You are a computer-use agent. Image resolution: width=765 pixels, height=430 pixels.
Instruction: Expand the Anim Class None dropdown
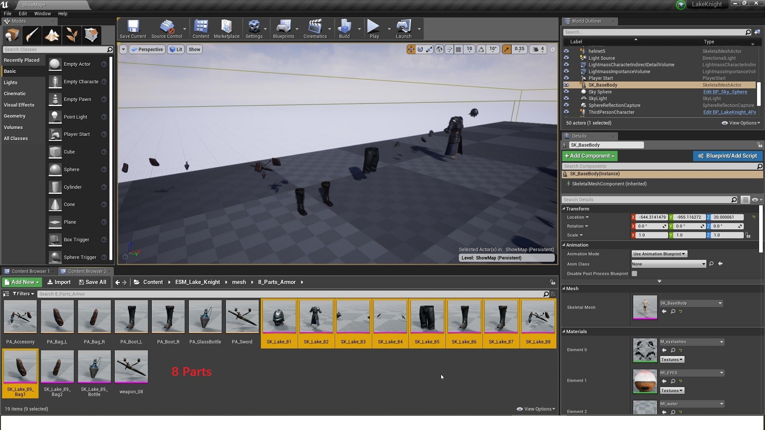point(668,264)
